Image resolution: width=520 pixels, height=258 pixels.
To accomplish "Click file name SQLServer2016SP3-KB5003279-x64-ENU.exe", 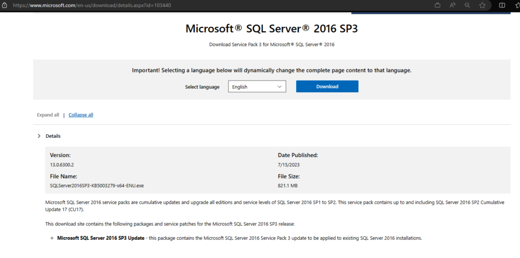I will pyautogui.click(x=96, y=186).
